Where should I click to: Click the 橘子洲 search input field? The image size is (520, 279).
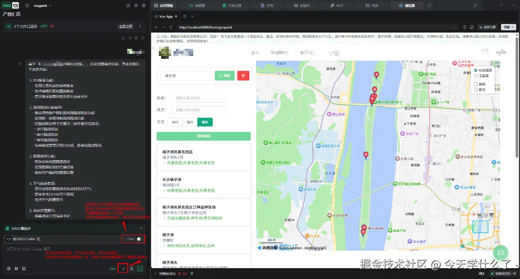click(x=186, y=76)
